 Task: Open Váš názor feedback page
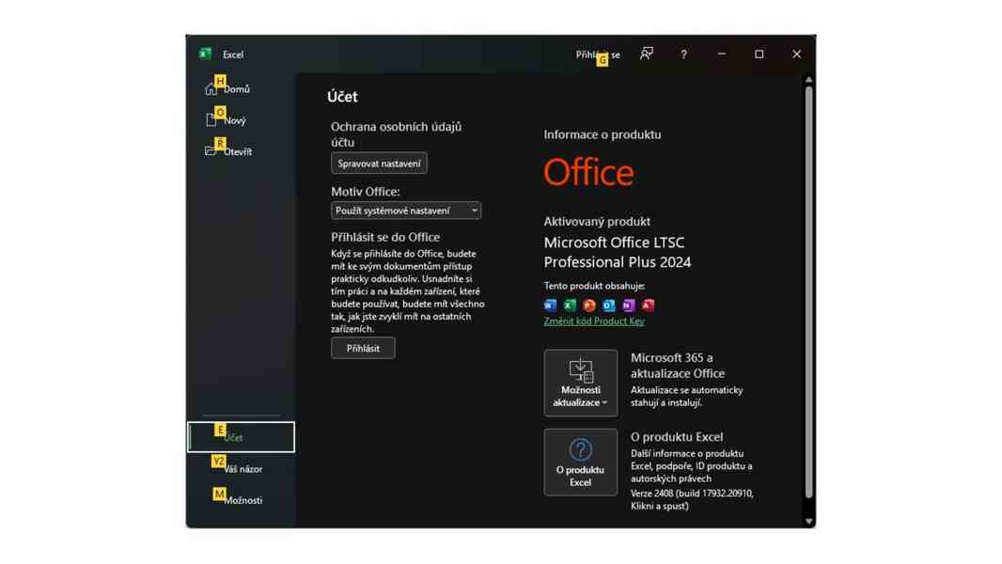tap(241, 468)
